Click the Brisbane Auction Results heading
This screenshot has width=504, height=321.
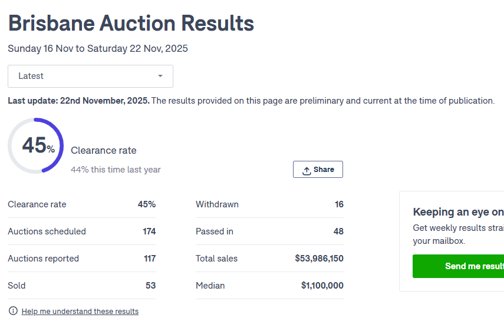pos(131,24)
